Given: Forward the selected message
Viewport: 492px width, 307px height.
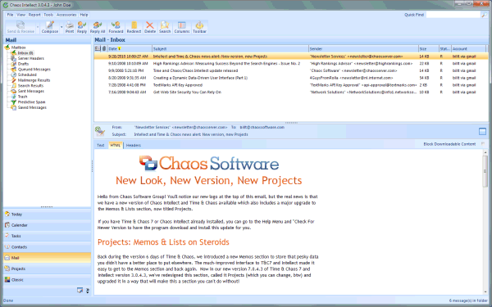Looking at the screenshot, I should (116, 27).
